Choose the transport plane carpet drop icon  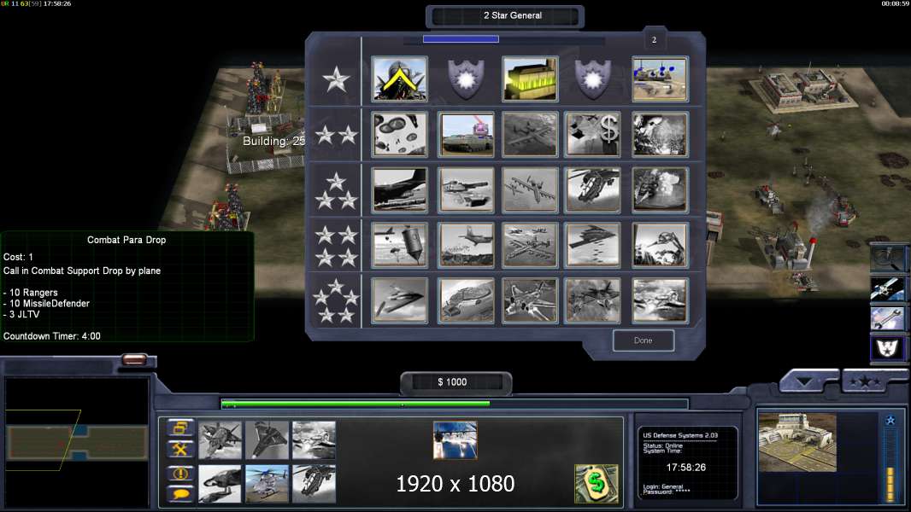(x=466, y=245)
